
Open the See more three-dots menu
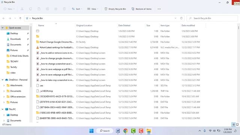click(x=159, y=9)
